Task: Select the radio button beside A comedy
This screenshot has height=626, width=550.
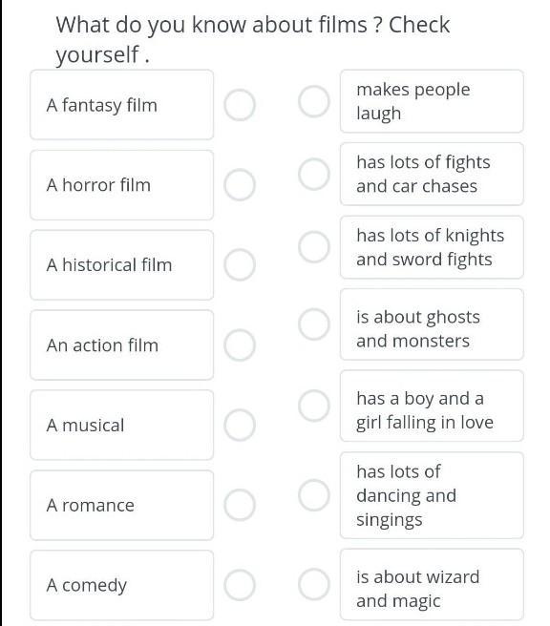Action: point(240,585)
